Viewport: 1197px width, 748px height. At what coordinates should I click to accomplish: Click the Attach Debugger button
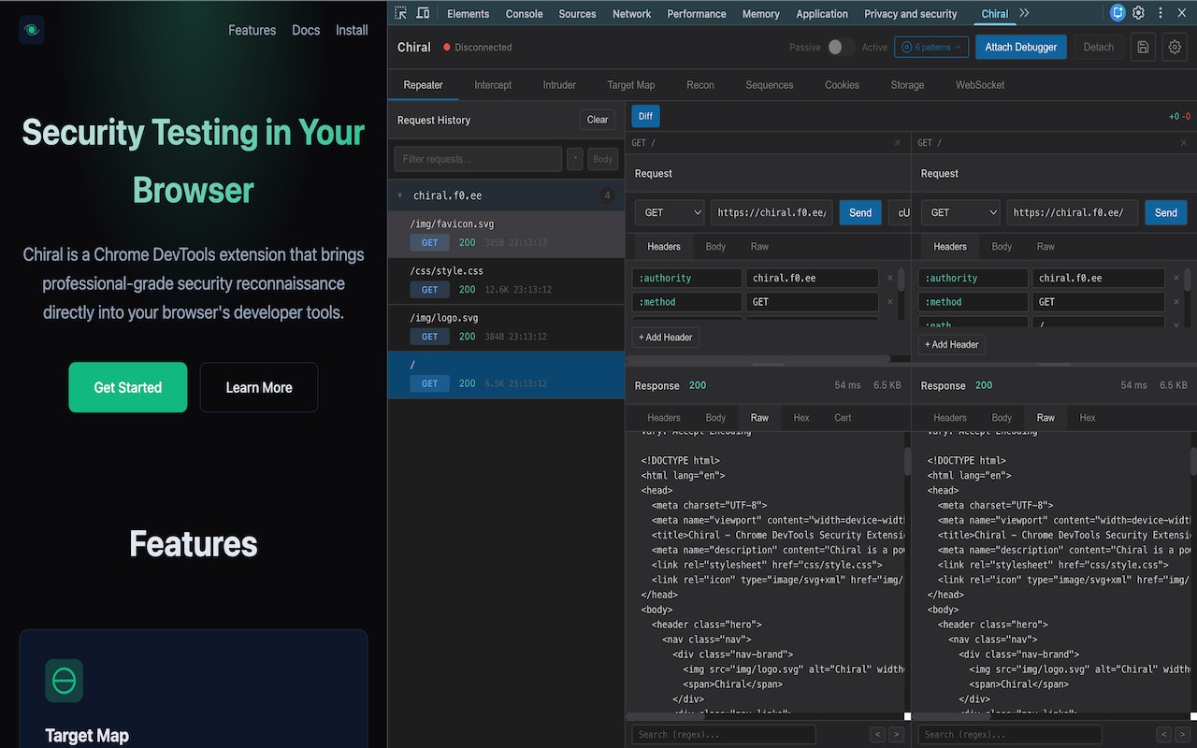coord(1020,48)
